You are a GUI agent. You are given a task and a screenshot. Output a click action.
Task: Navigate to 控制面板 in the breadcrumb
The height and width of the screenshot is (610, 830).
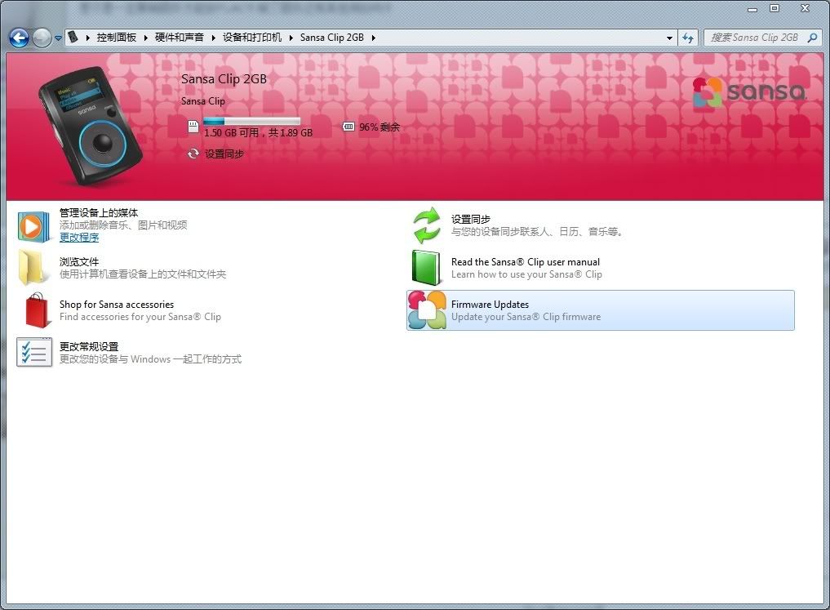tap(117, 38)
